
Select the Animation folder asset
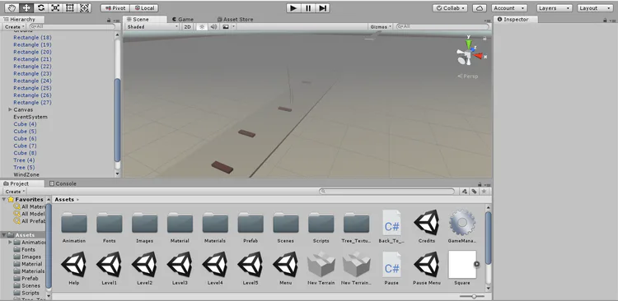point(73,227)
